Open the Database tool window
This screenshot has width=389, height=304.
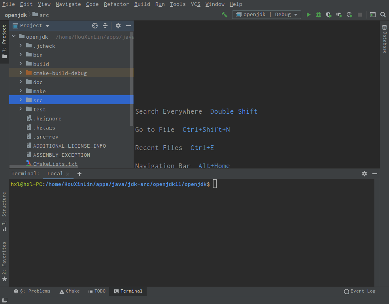tap(385, 39)
